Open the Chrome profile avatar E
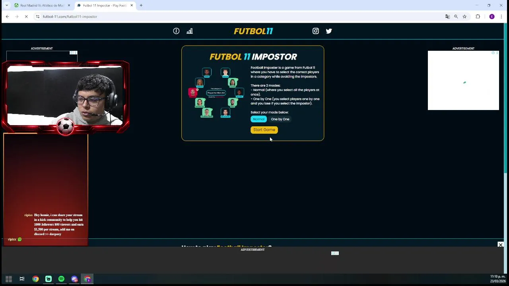This screenshot has height=286, width=509. tap(492, 16)
